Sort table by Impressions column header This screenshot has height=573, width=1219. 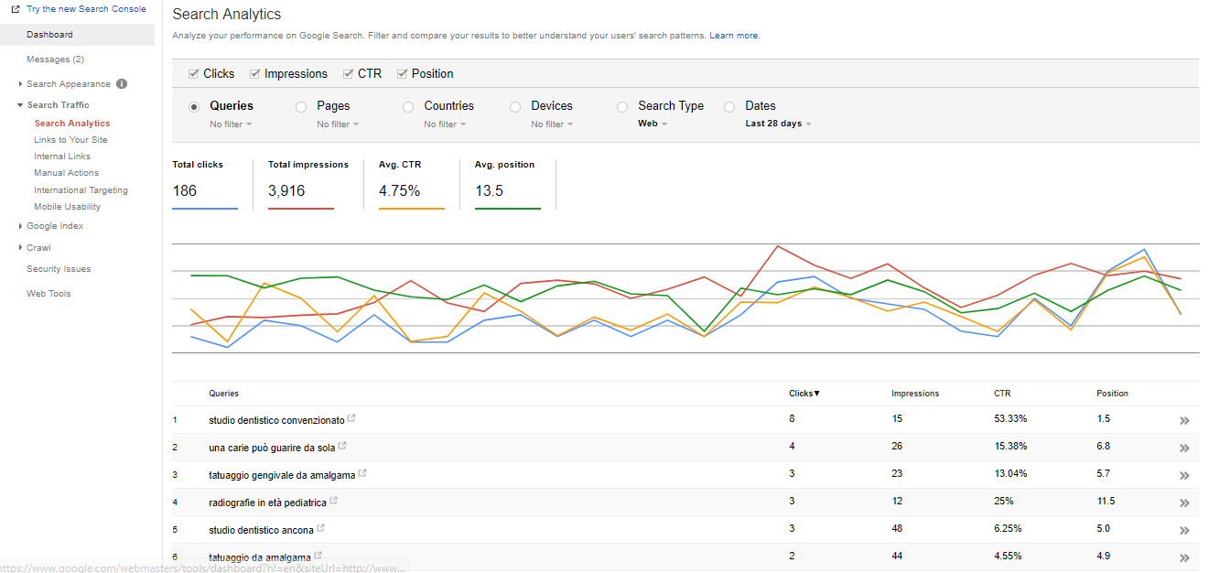(915, 394)
